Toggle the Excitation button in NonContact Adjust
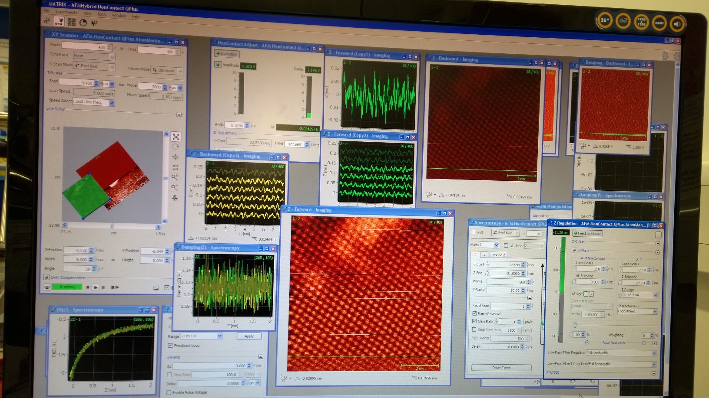The image size is (709, 398). [x=227, y=54]
